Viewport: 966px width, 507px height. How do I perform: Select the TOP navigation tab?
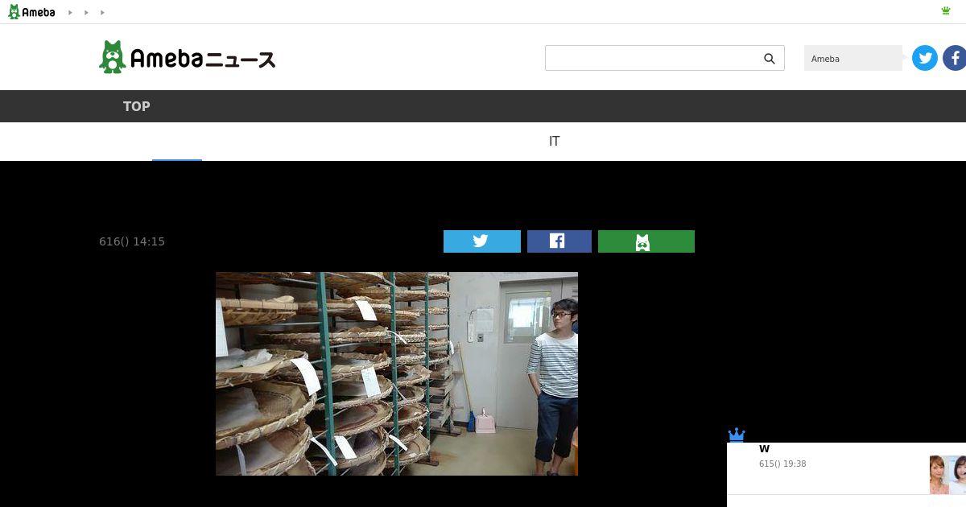tap(136, 106)
